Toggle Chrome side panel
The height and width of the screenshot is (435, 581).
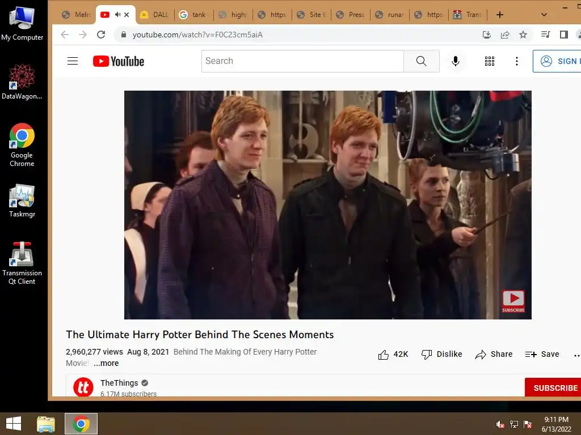563,35
